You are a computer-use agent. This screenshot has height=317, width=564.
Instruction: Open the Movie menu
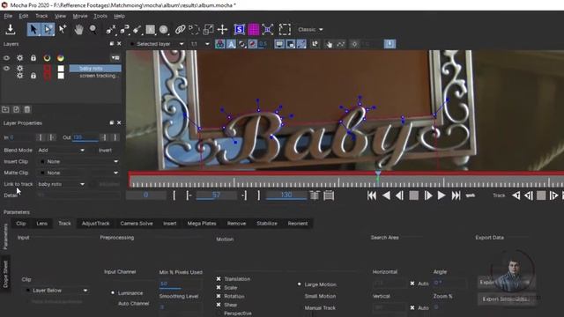click(80, 16)
